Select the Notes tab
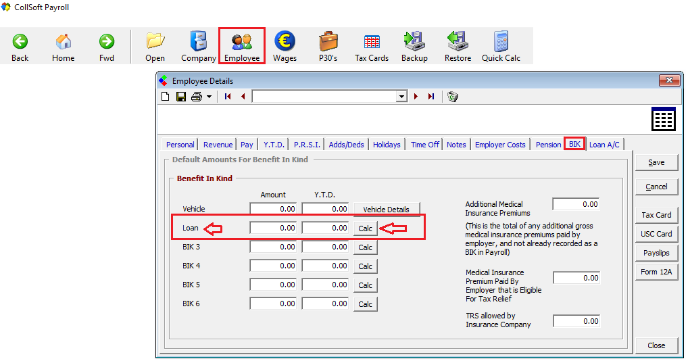This screenshot has height=363, width=690. click(456, 144)
